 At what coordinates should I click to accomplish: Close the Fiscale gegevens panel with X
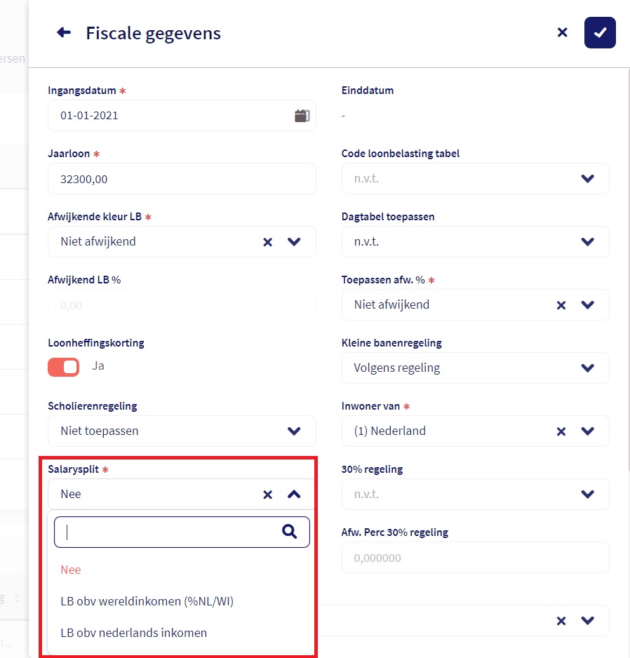click(562, 32)
